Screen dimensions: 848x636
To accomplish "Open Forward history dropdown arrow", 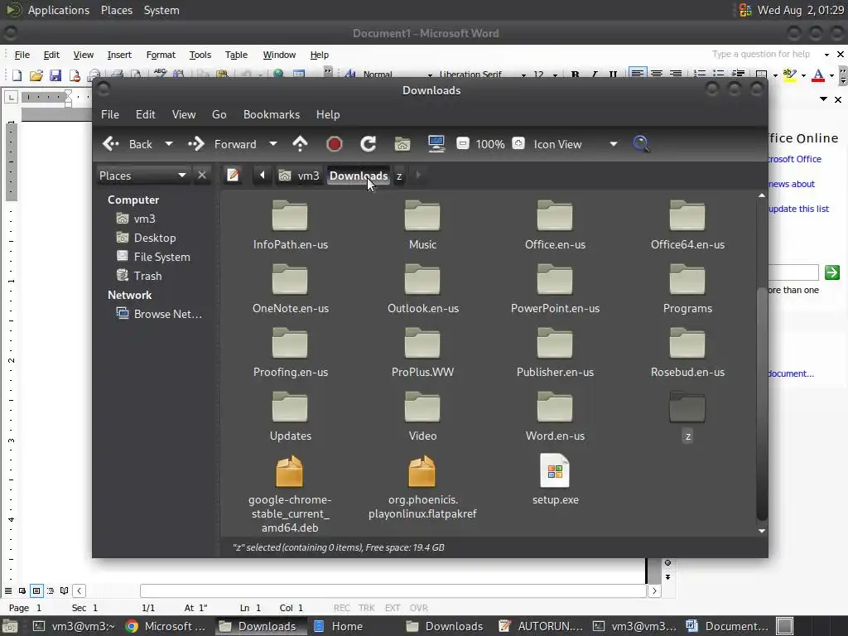I will [x=273, y=144].
